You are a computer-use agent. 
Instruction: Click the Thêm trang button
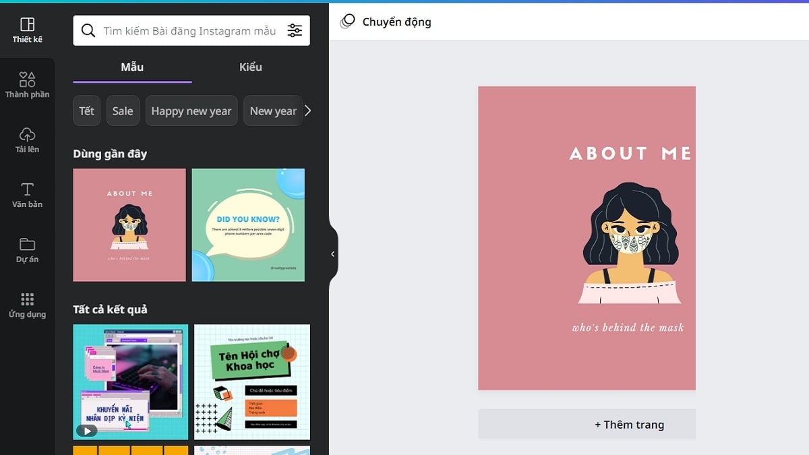(x=630, y=424)
